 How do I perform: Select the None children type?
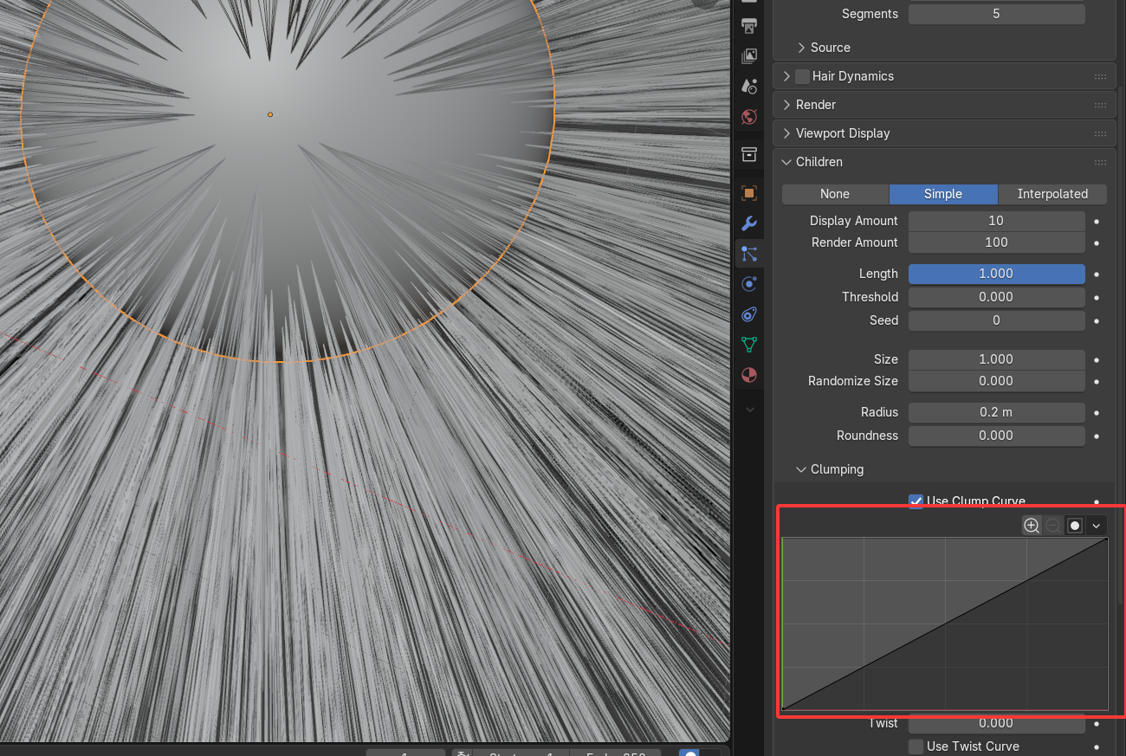(835, 194)
